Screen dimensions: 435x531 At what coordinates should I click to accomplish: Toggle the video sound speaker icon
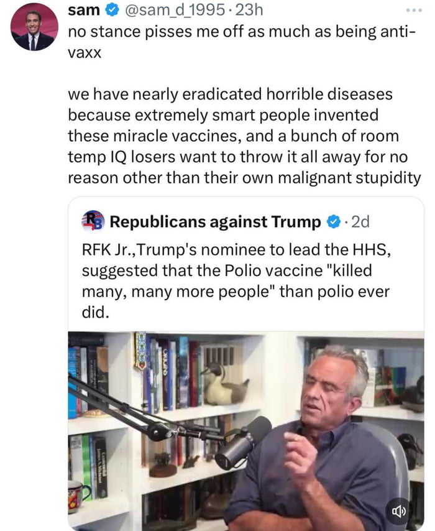pos(397,510)
